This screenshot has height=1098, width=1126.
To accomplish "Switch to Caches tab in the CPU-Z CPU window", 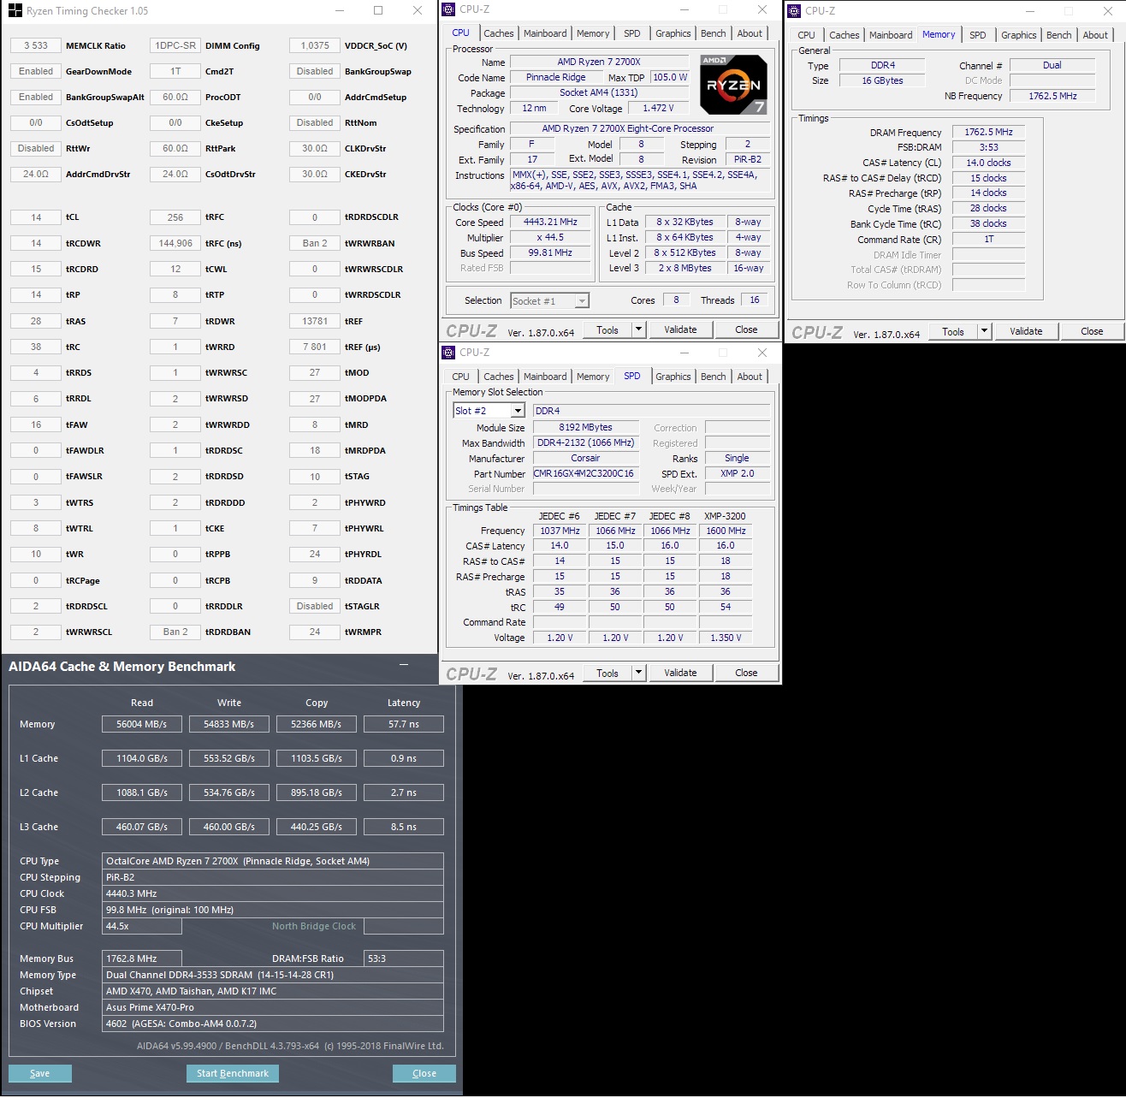I will [x=498, y=33].
